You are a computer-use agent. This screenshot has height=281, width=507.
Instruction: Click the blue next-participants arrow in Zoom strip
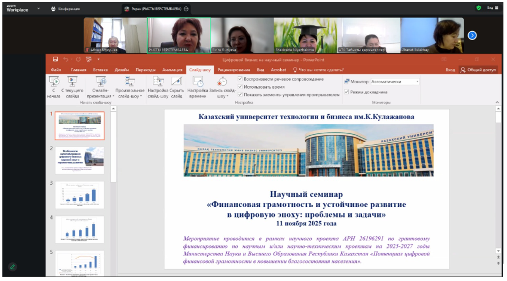click(472, 35)
